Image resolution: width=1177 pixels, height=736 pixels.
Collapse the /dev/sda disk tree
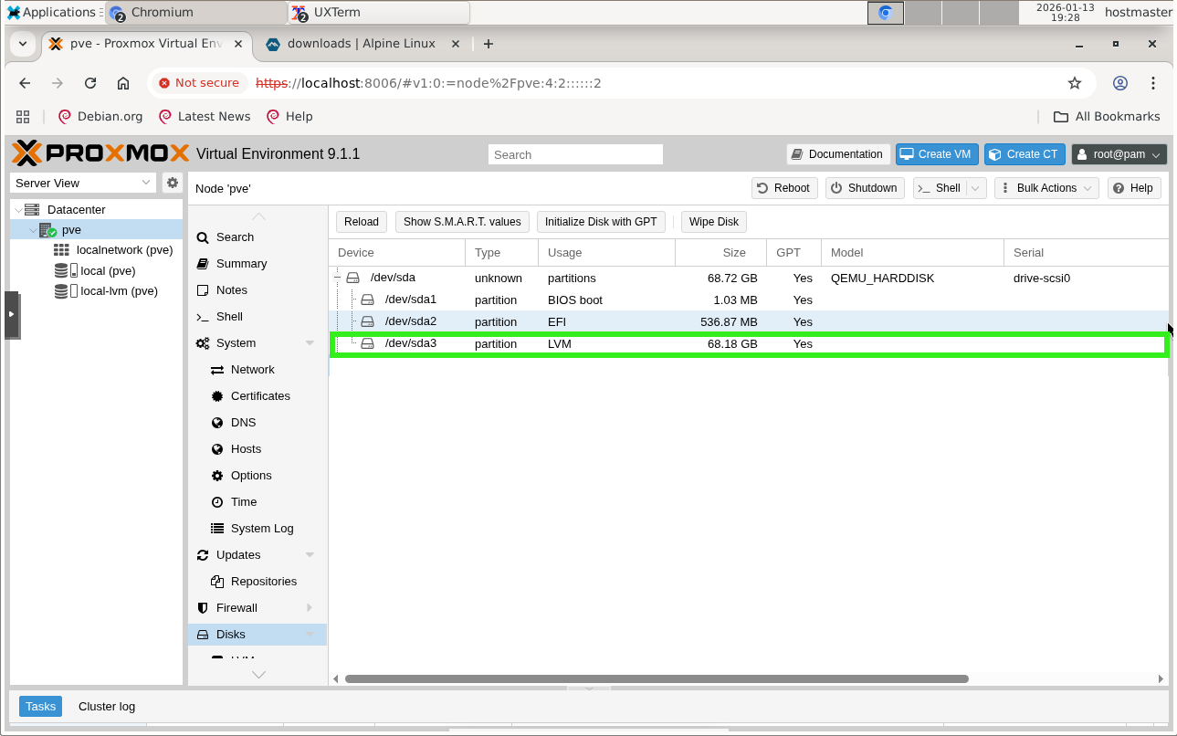[x=337, y=279]
